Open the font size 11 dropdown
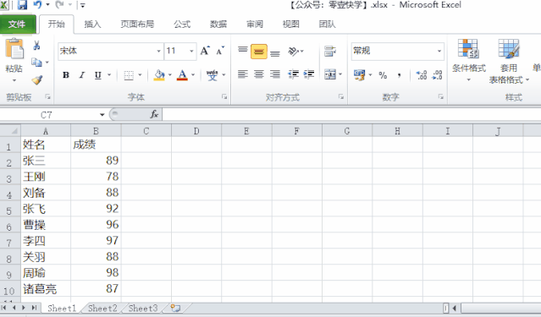The width and height of the screenshot is (541, 317). (191, 51)
